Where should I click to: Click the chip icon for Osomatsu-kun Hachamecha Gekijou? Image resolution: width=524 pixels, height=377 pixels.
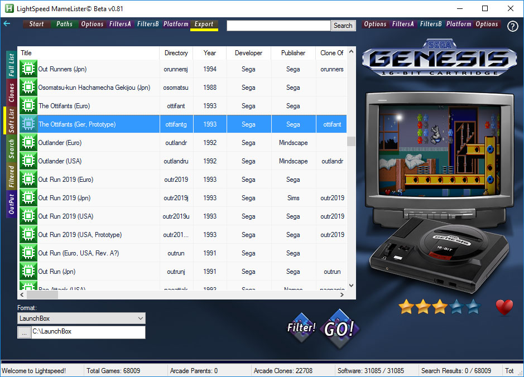click(28, 87)
